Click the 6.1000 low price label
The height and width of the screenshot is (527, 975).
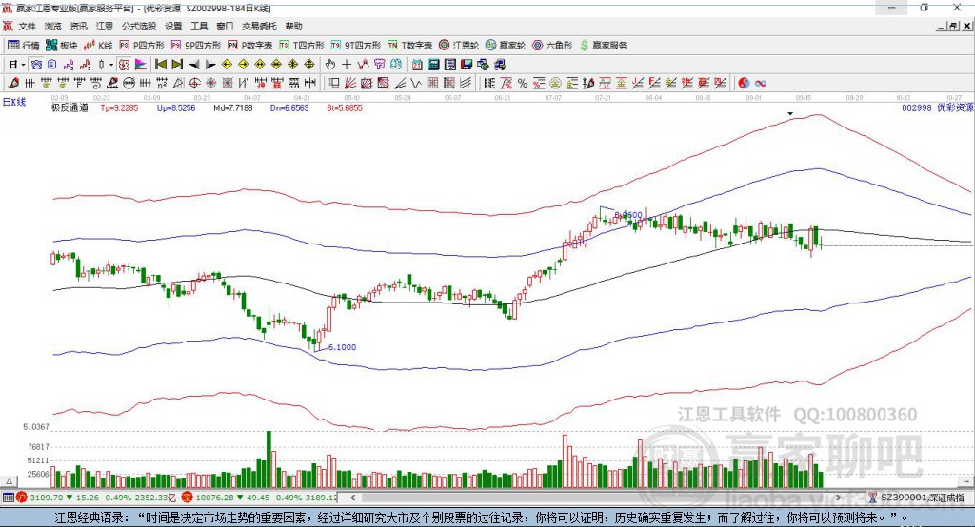[x=342, y=347]
